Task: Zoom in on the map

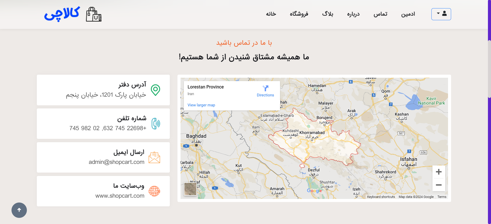Action: click(439, 172)
